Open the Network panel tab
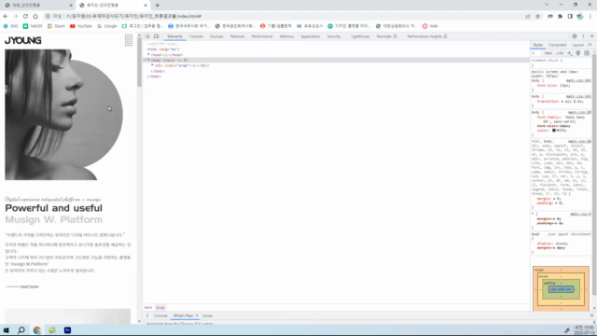Image resolution: width=597 pixels, height=336 pixels. (237, 36)
